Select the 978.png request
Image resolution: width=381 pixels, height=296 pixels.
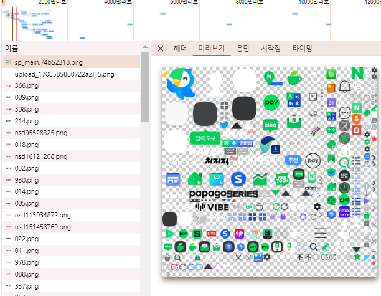click(71, 262)
